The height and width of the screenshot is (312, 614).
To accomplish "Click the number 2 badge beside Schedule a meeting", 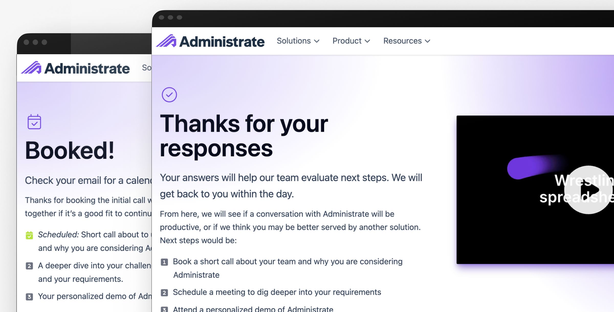I will (x=164, y=293).
